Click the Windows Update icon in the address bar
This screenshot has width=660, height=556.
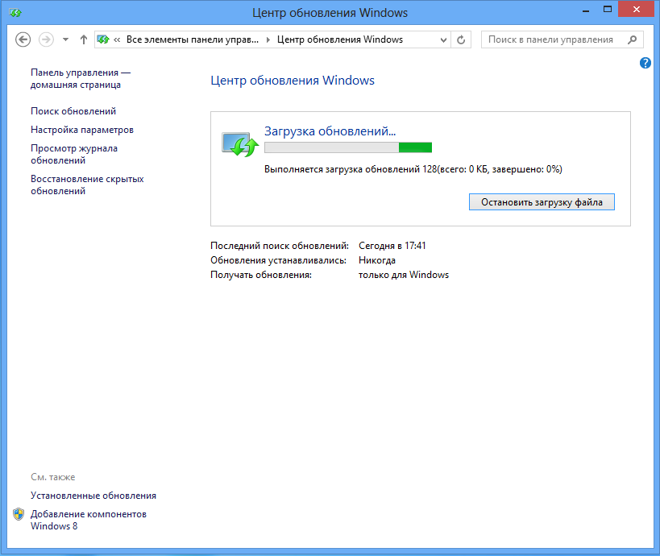point(104,39)
